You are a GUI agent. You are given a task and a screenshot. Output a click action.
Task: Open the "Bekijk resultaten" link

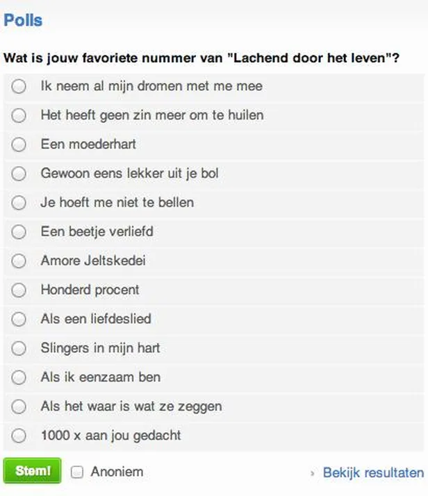click(373, 472)
